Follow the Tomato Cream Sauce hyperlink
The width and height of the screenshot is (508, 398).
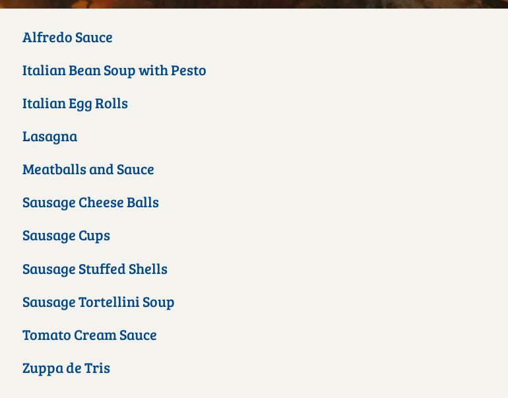pyautogui.click(x=90, y=335)
